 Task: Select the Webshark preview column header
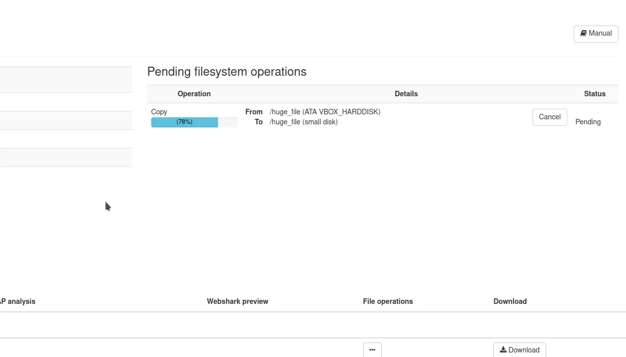238,301
